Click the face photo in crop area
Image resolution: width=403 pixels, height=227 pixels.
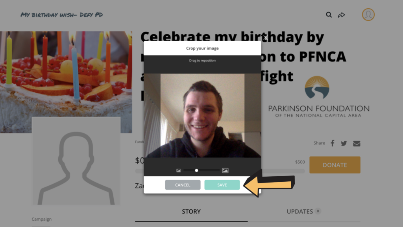202,116
